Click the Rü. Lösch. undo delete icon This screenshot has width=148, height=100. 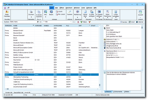coord(57,14)
